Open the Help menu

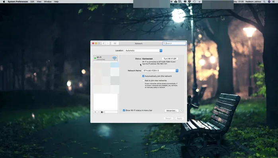(56, 2)
